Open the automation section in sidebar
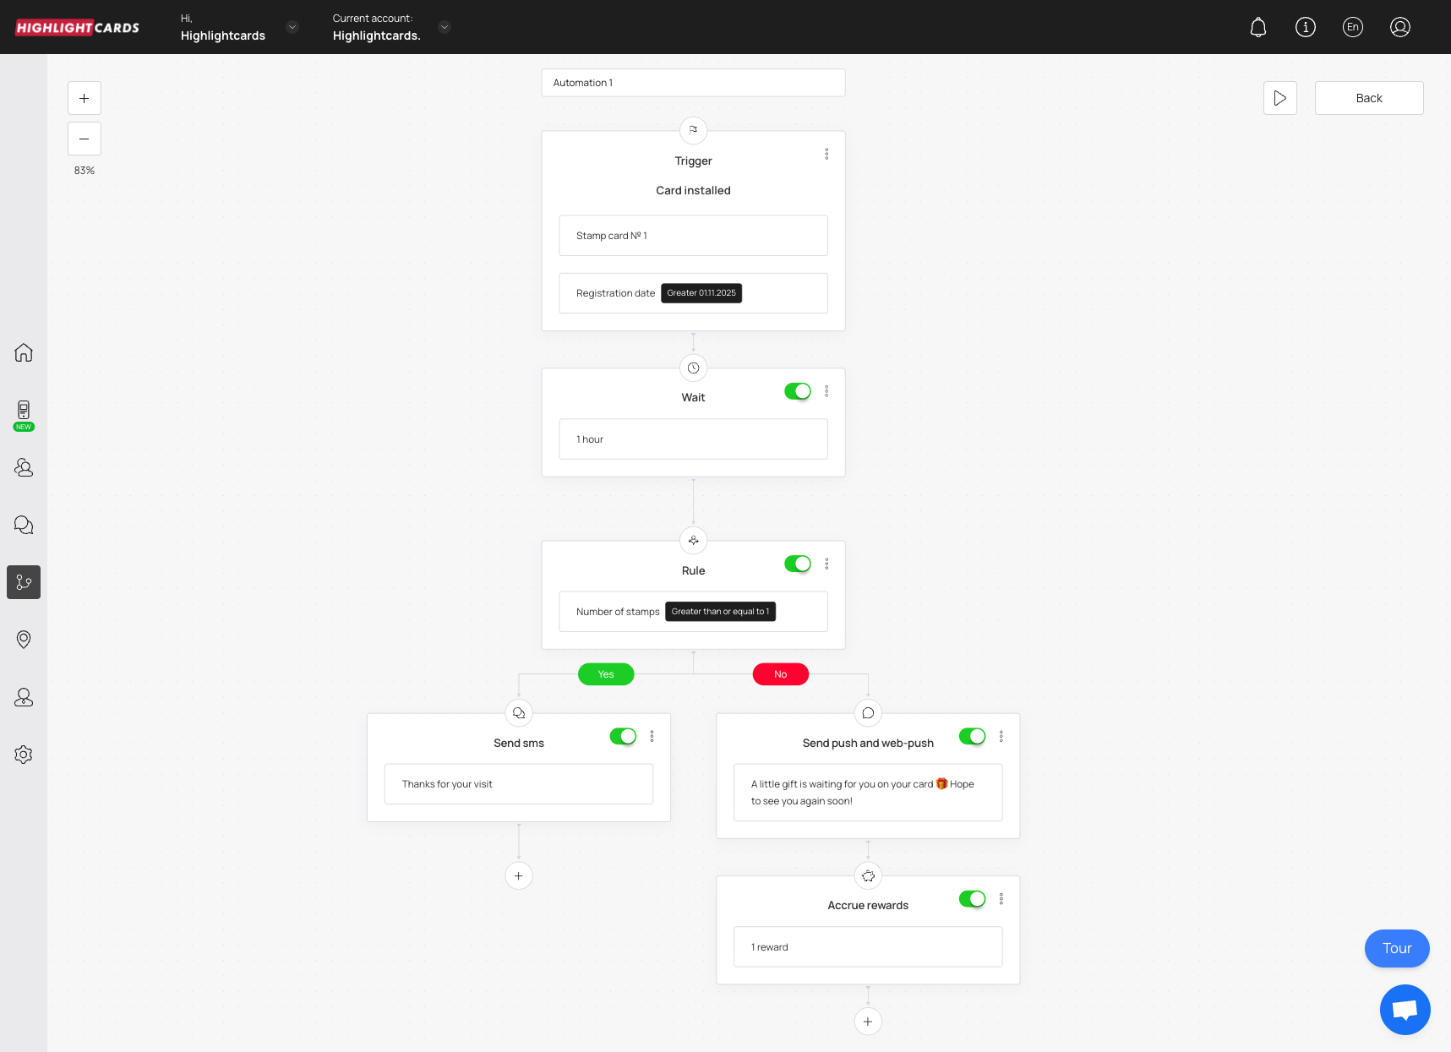This screenshot has width=1451, height=1052. tap(24, 582)
